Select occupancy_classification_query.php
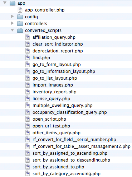 (70, 112)
